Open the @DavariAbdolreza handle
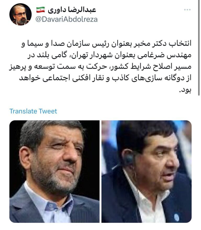 pyautogui.click(x=66, y=20)
